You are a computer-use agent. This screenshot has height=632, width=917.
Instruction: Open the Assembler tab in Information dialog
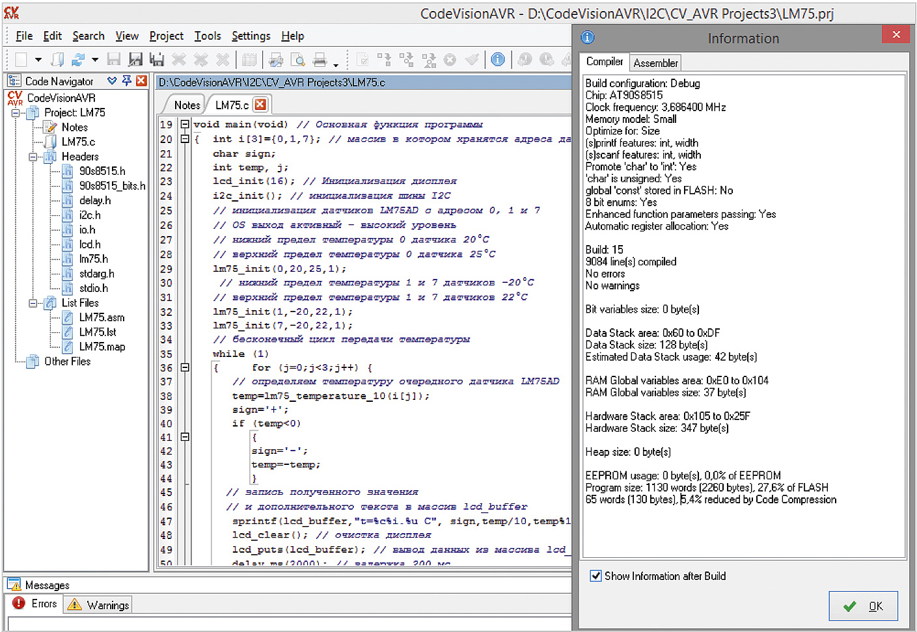[x=655, y=63]
